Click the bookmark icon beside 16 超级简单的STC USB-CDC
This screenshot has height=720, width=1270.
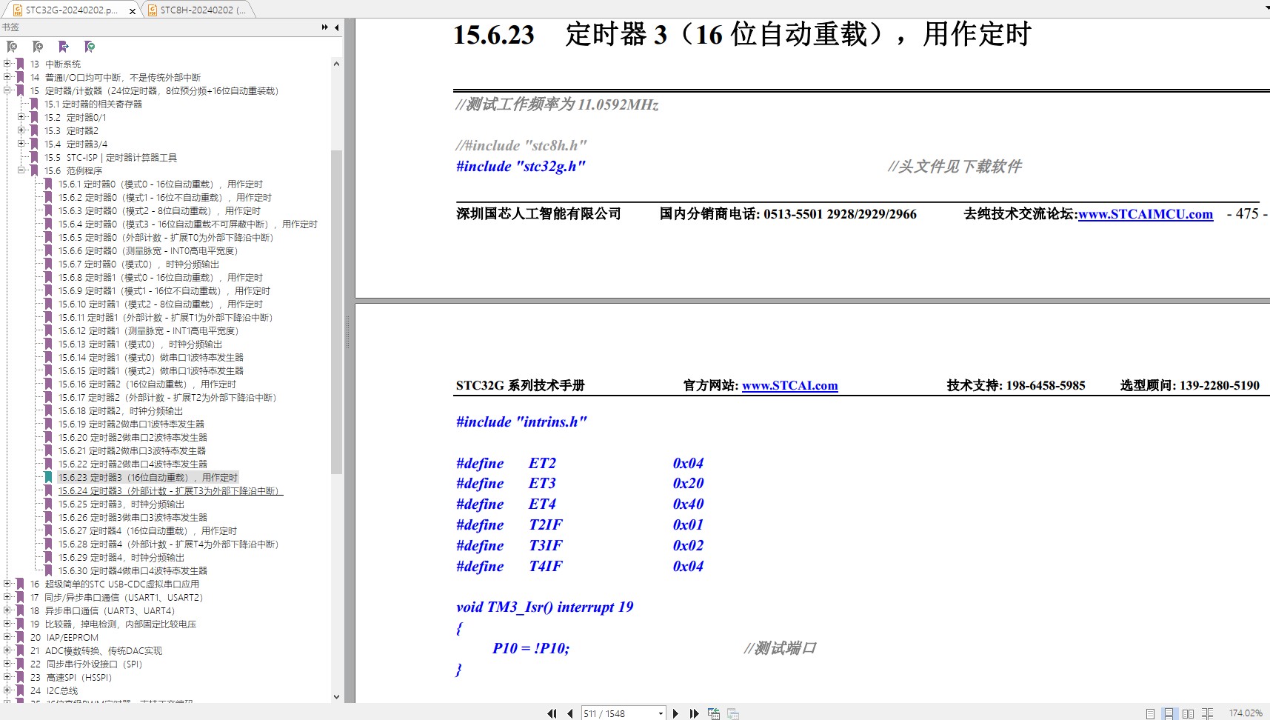point(20,584)
